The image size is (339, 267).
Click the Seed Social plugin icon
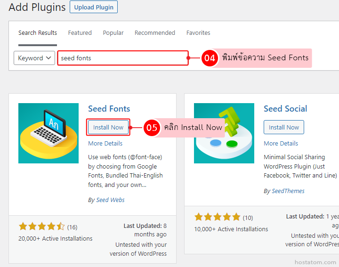tap(224, 133)
